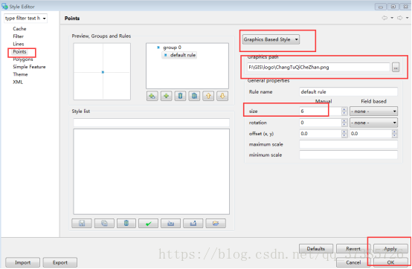This screenshot has width=412, height=269.
Task: Open size Field based none dropdown
Action: pos(373,111)
